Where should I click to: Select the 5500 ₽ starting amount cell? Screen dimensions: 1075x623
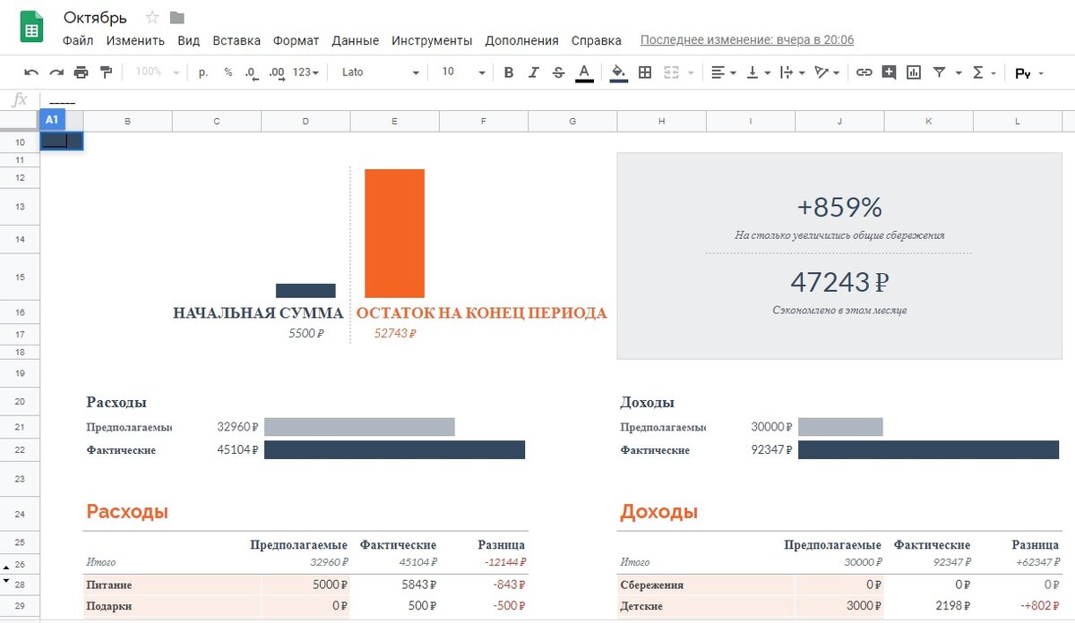pos(305,333)
